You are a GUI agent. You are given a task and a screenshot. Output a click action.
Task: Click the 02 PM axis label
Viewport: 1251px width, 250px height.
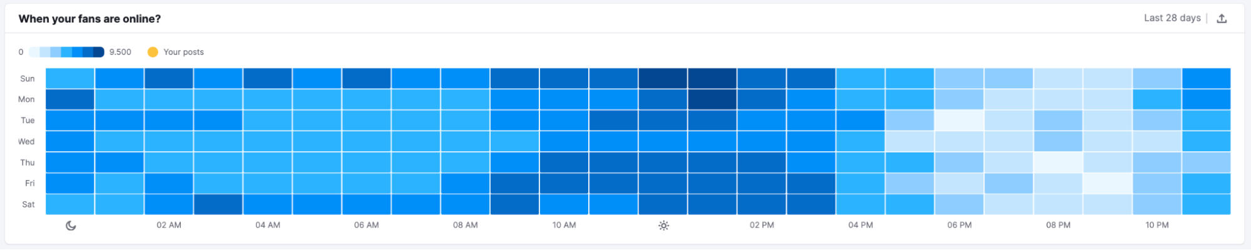point(762,225)
